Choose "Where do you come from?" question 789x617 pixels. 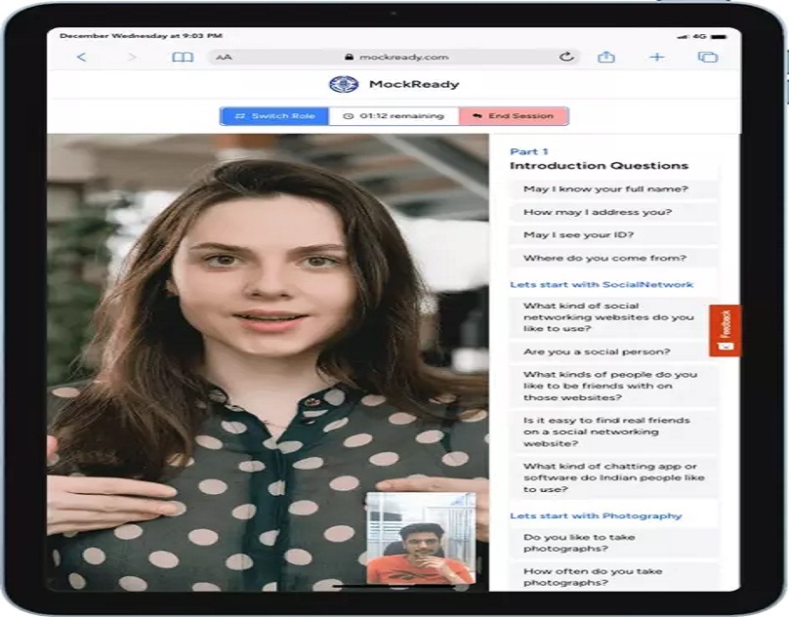coord(604,259)
